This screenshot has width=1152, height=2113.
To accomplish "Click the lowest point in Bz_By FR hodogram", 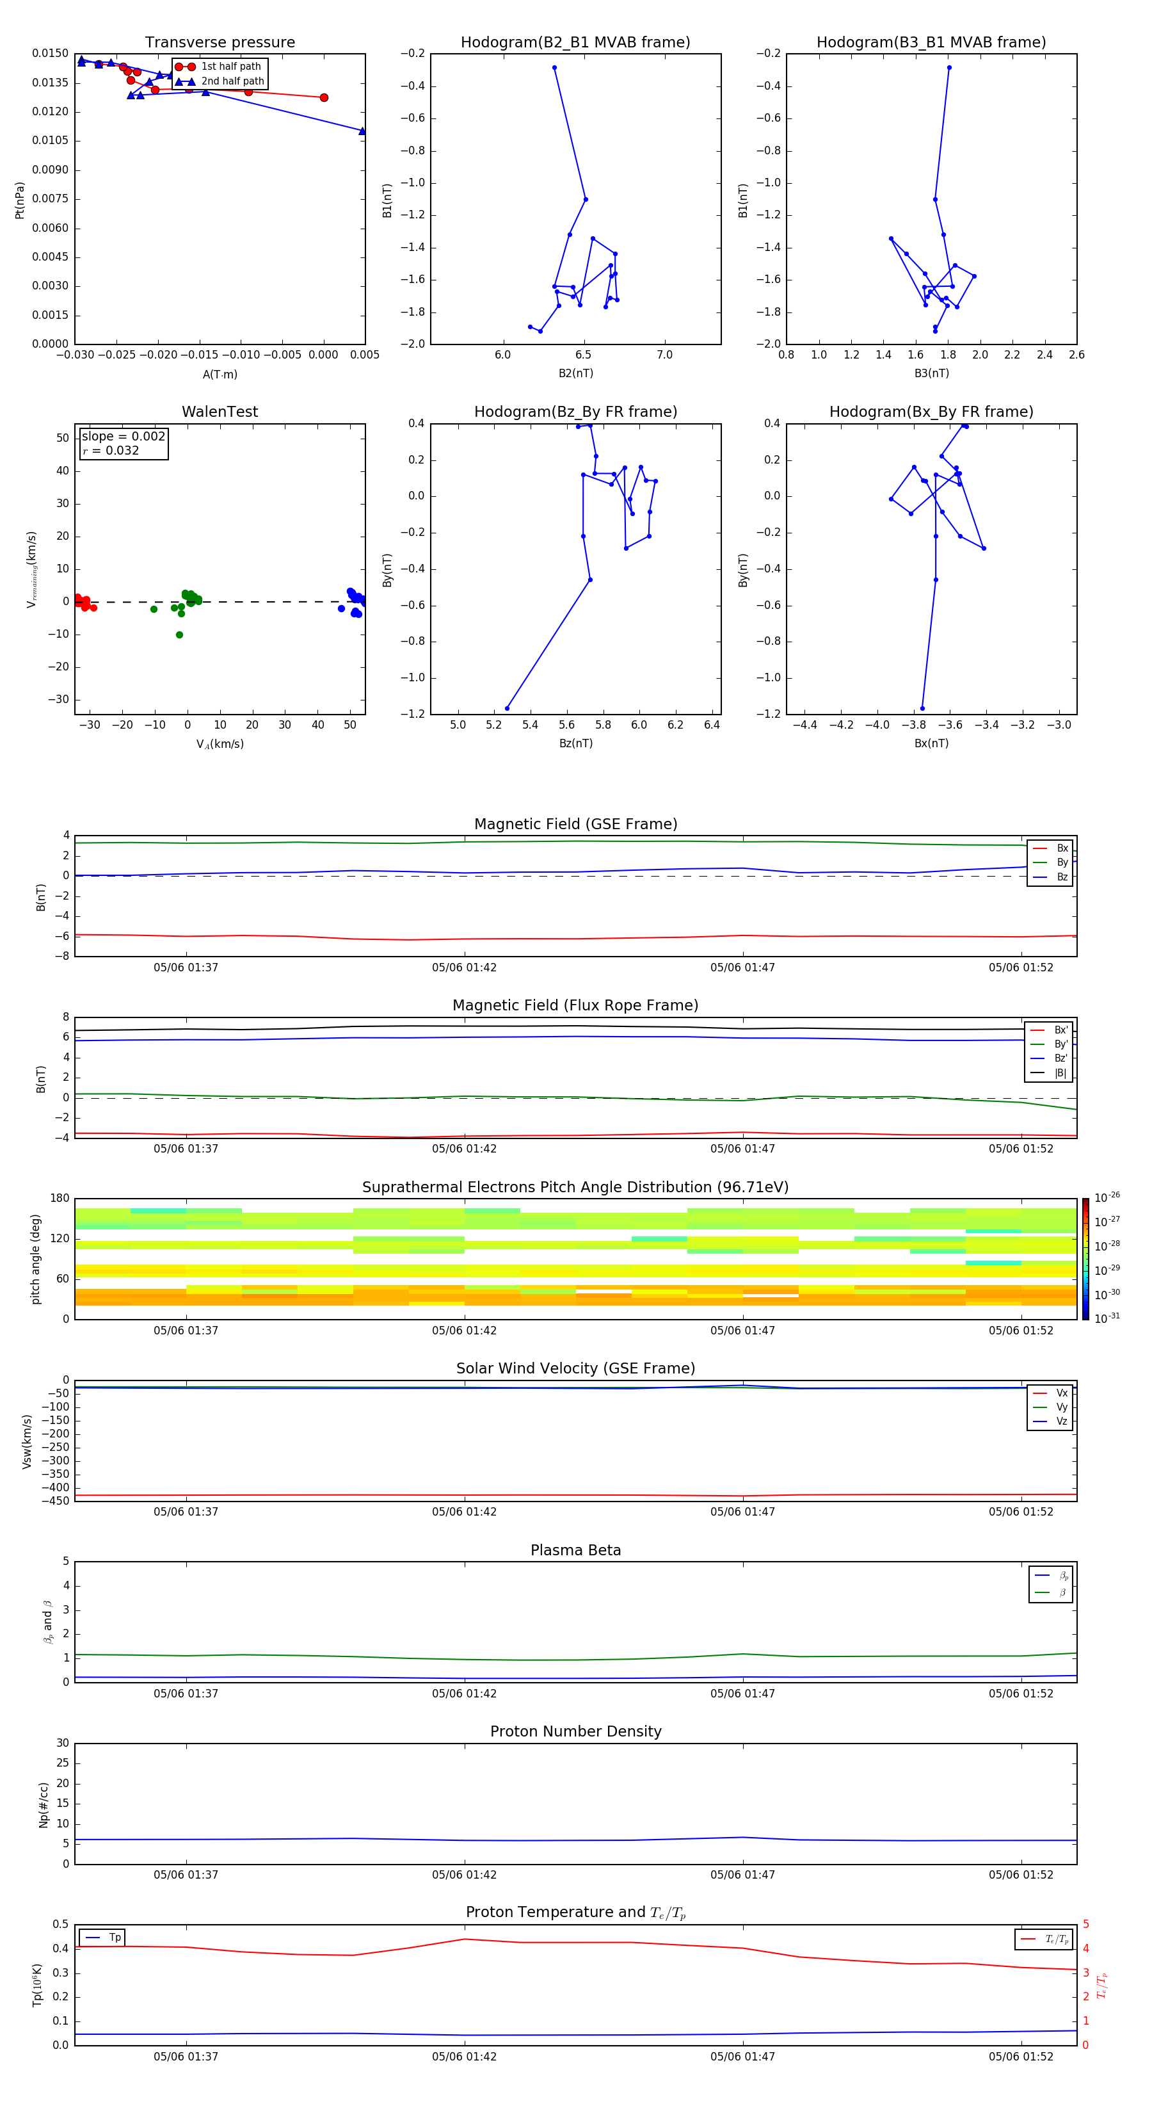I will 507,708.
